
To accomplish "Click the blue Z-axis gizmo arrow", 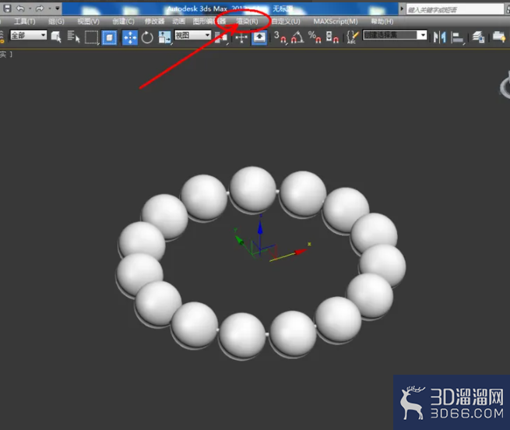I will tap(260, 227).
